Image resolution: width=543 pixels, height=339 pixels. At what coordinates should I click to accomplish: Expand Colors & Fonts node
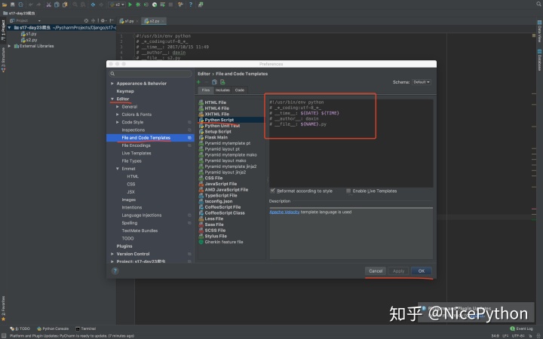pyautogui.click(x=118, y=115)
